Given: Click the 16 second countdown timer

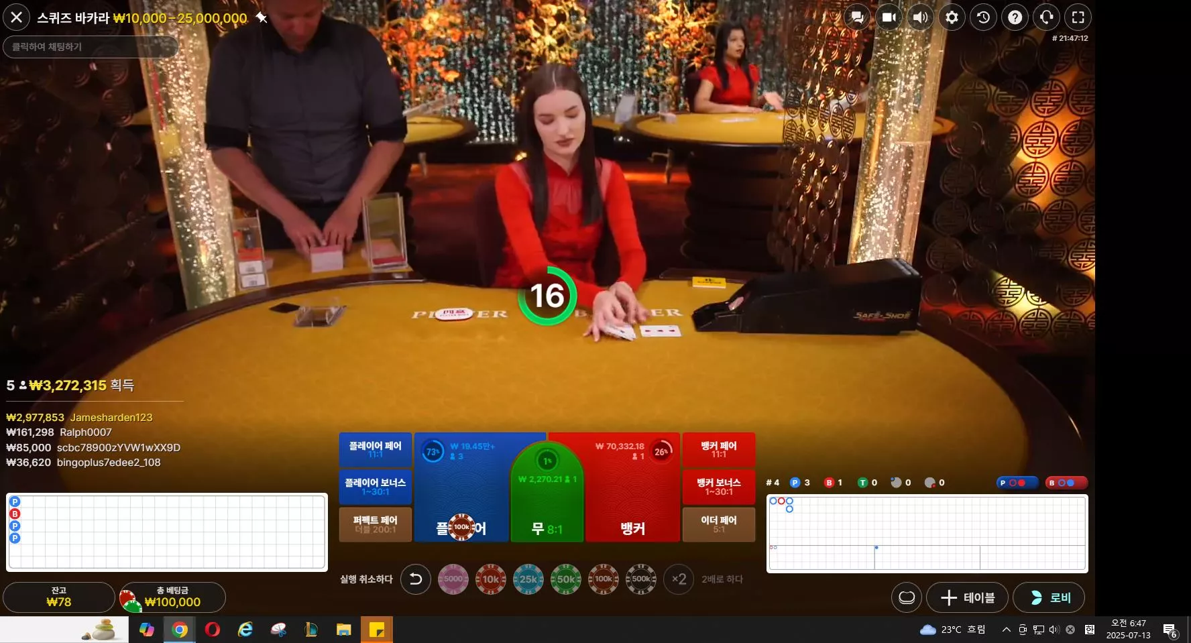Looking at the screenshot, I should [547, 296].
